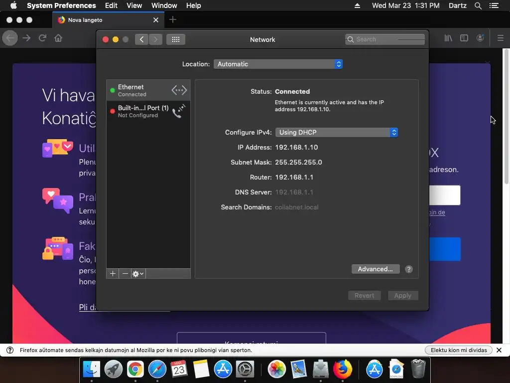The height and width of the screenshot is (383, 510).
Task: Click the white email input on Firefox page
Action: [x=445, y=195]
